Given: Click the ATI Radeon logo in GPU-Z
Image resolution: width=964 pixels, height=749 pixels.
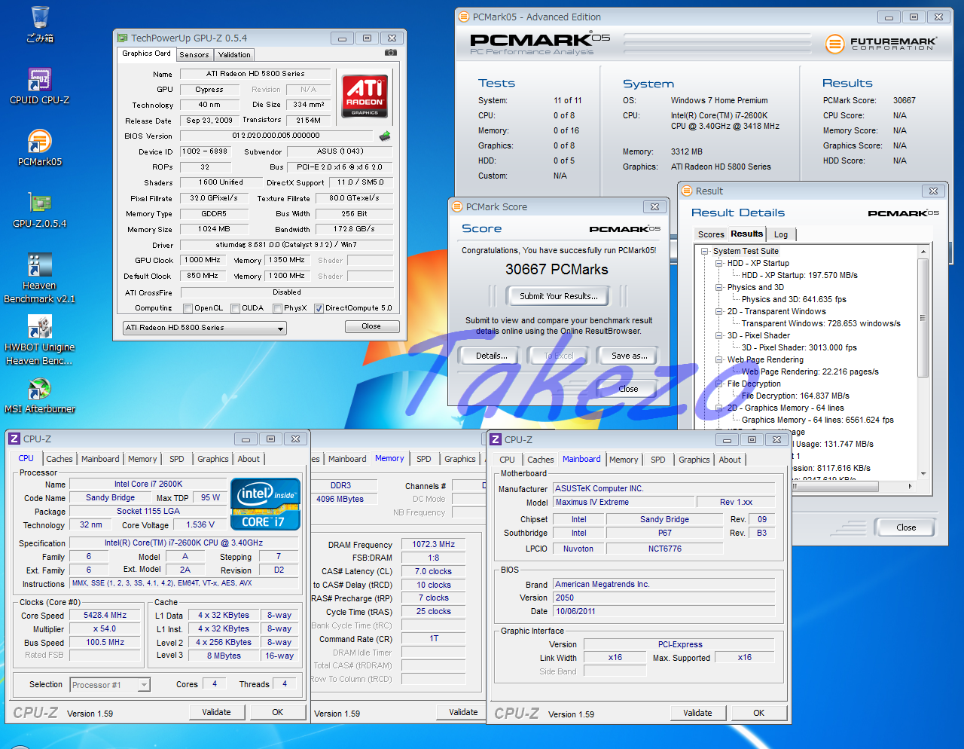Looking at the screenshot, I should [x=365, y=95].
